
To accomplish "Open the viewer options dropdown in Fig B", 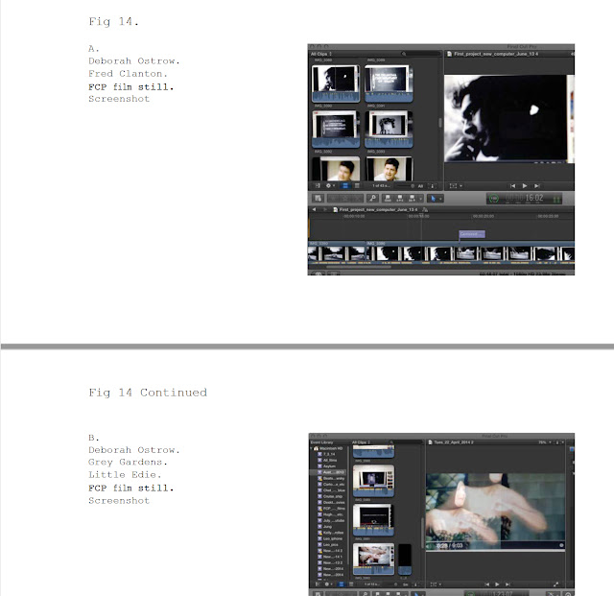I will pos(560,442).
